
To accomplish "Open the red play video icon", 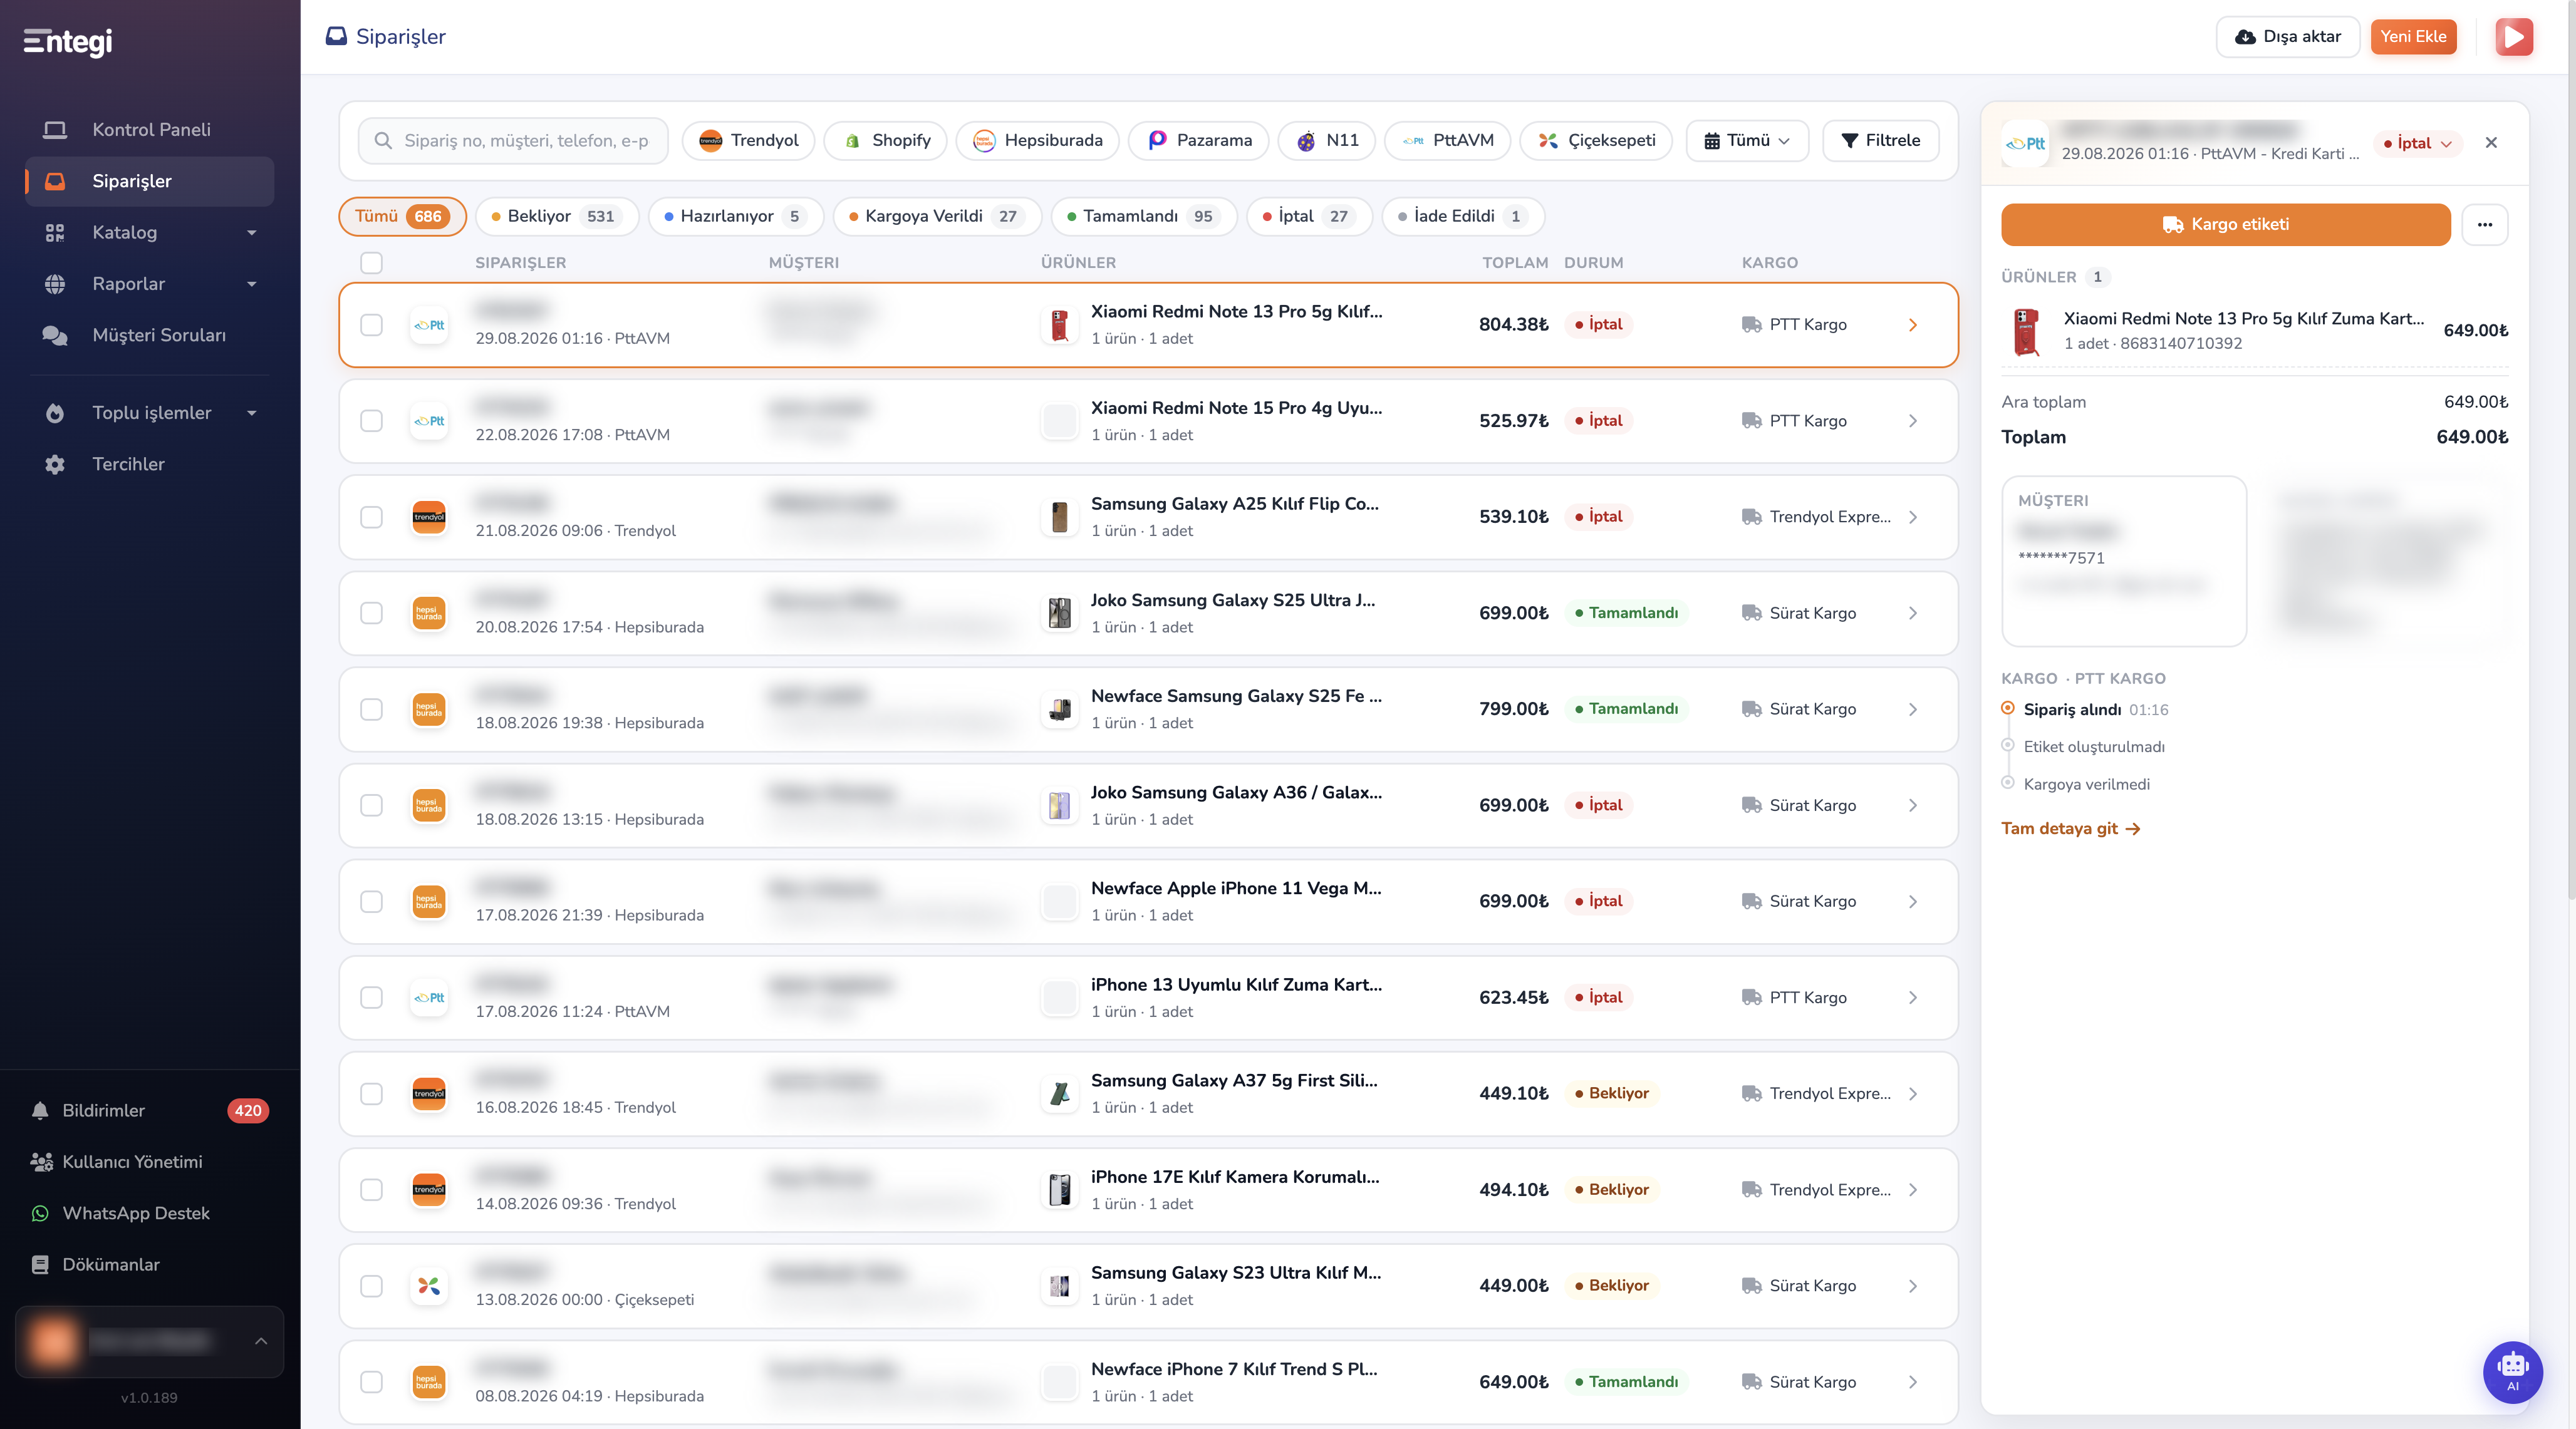I will click(2514, 37).
